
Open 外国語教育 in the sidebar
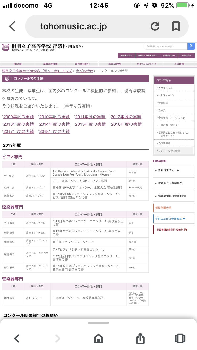coord(174,143)
